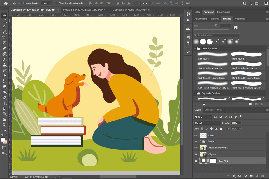The image size is (269, 179).
Task: Switch to the Channels tab
Action: (x=209, y=110)
